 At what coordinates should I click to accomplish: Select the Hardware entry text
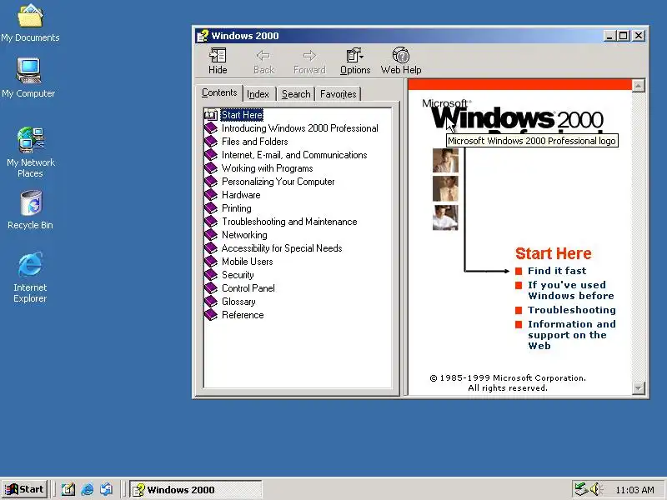coord(241,195)
